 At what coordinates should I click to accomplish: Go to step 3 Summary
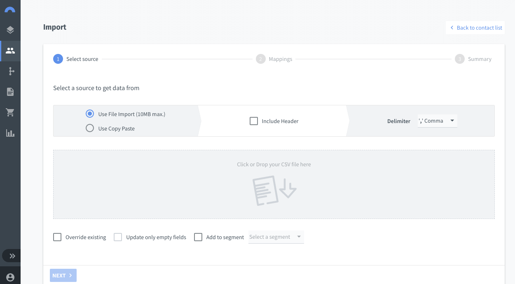coord(473,59)
